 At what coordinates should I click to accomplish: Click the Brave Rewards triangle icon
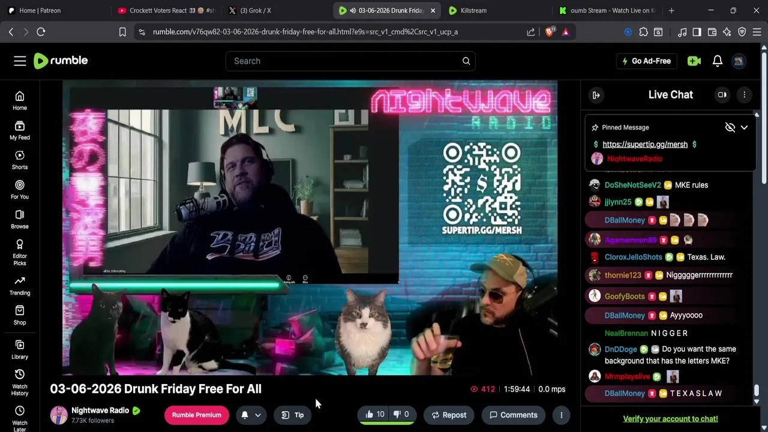tap(566, 32)
